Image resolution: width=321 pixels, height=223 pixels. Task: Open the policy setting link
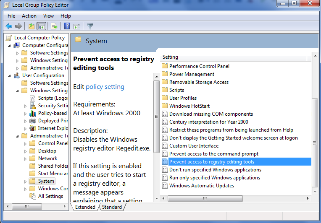pos(105,87)
